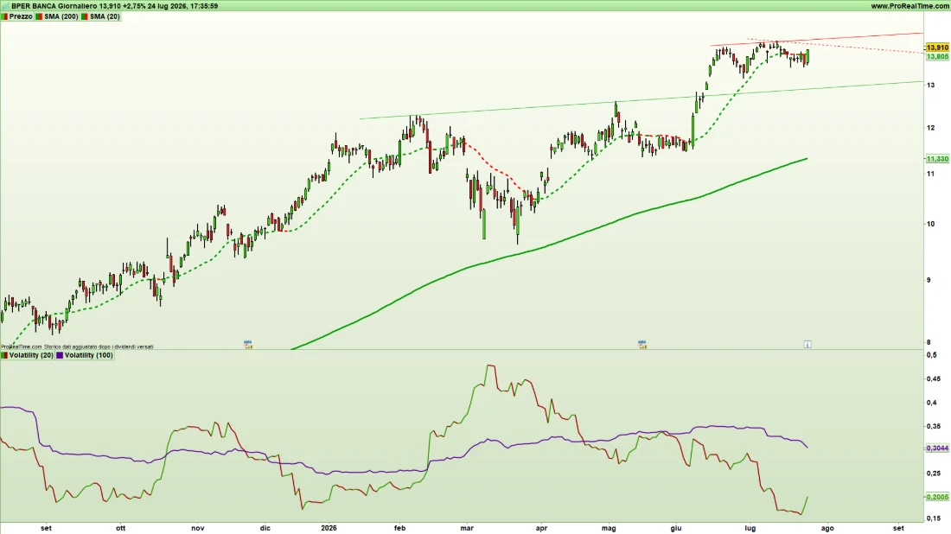This screenshot has height=534, width=951.
Task: Click the dividend event icon near May
Action: coord(642,344)
